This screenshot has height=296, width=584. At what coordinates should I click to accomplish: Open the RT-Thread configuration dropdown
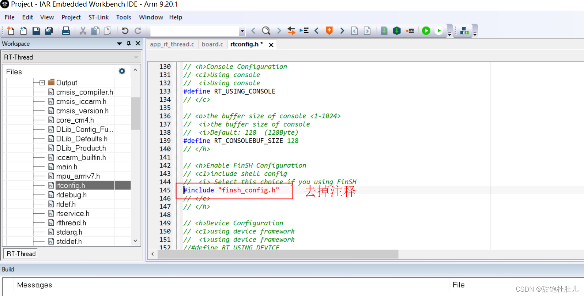(72, 57)
